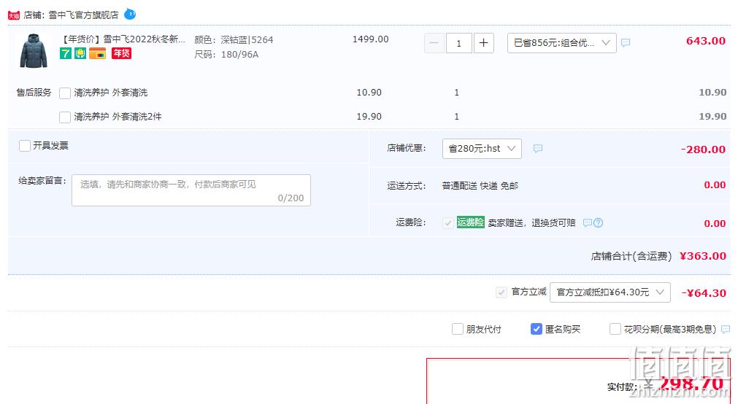Toggle the 官方立减 checkbox

[501, 292]
